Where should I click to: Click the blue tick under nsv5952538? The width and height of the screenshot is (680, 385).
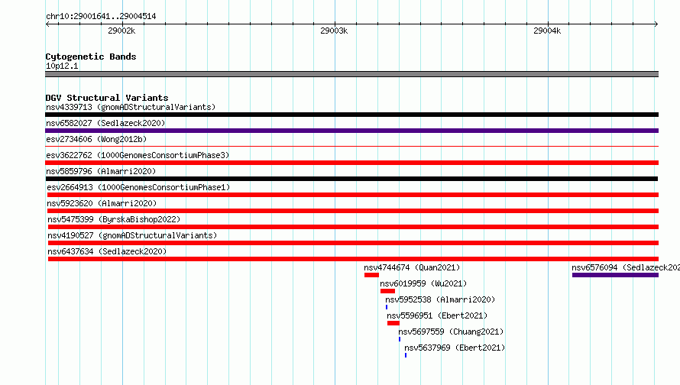pos(387,307)
